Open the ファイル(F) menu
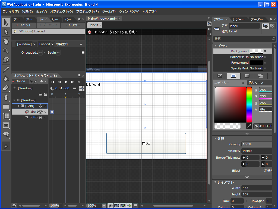The height and width of the screenshot is (209, 278). click(x=11, y=11)
